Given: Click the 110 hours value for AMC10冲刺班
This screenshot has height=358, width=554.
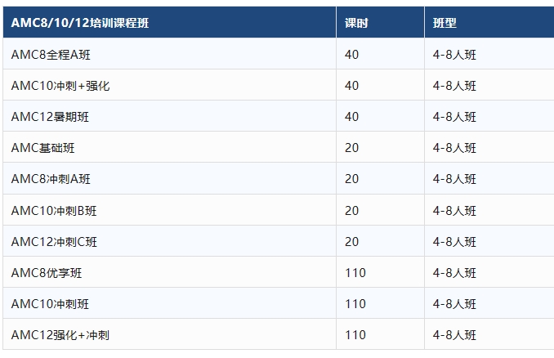Looking at the screenshot, I should point(355,304).
